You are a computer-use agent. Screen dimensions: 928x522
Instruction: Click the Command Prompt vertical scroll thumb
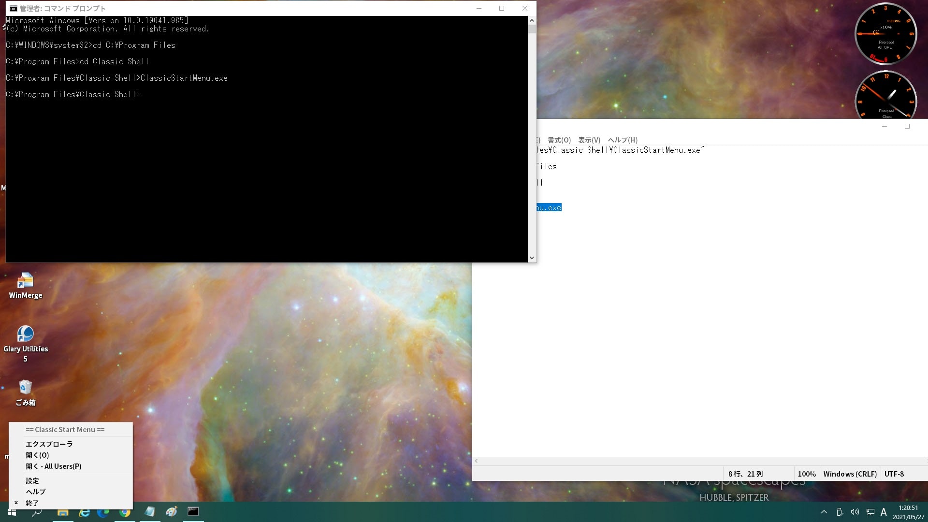pyautogui.click(x=532, y=29)
